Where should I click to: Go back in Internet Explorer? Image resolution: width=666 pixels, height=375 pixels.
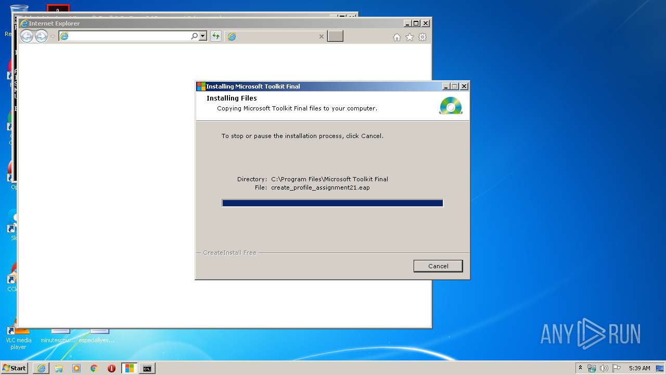27,36
